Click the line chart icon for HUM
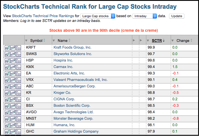The width and height of the screenshot is (199, 136). pyautogui.click(x=13, y=125)
